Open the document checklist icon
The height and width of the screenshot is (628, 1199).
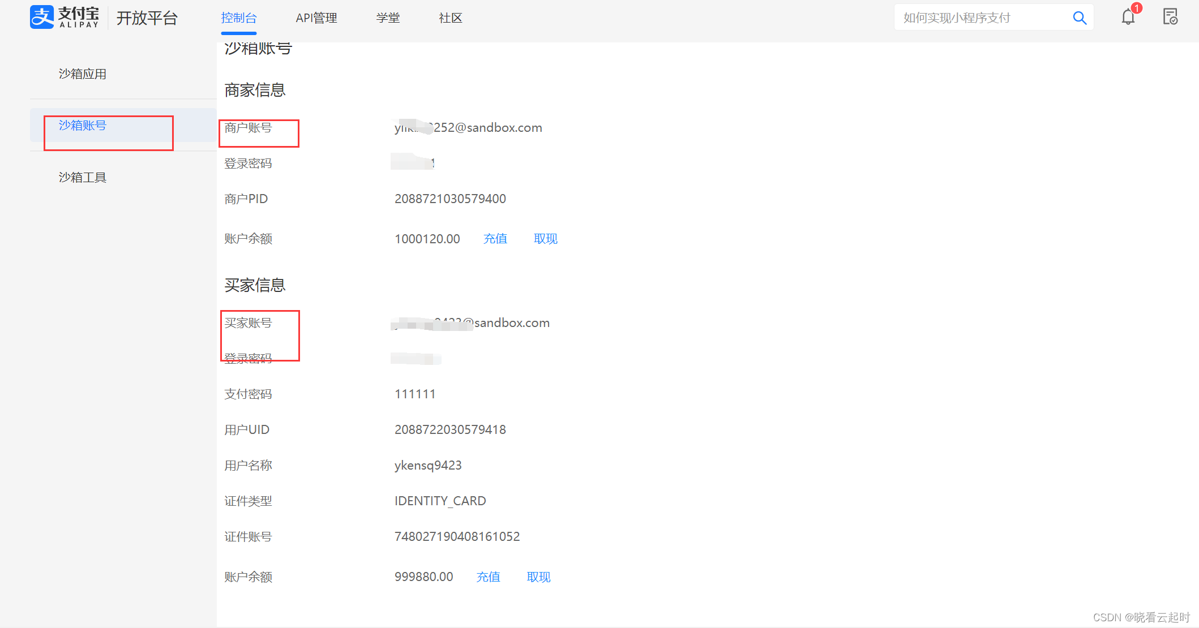[x=1170, y=17]
